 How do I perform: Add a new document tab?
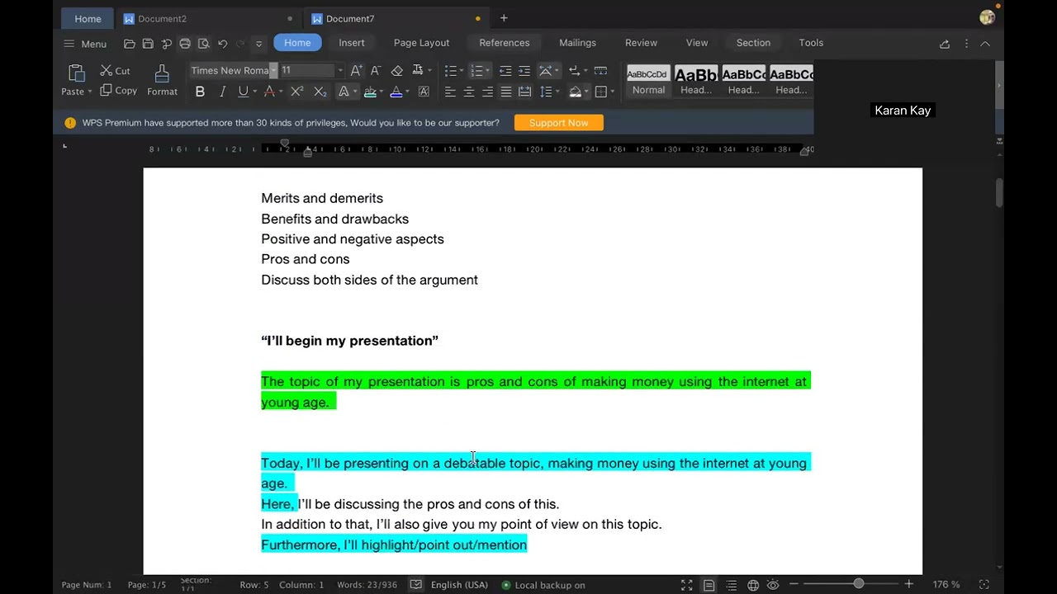coord(504,18)
